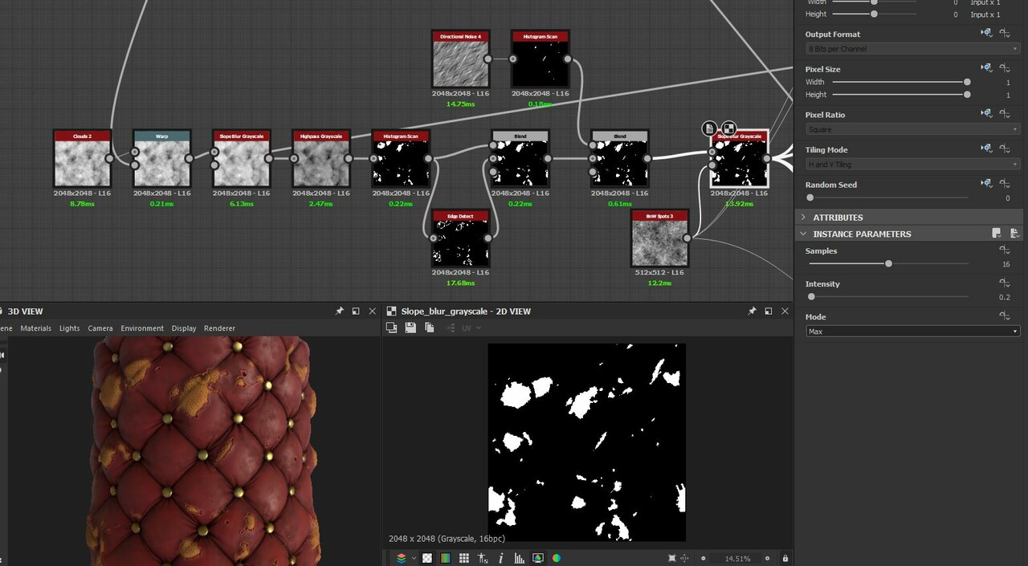The image size is (1028, 566).
Task: Click the 14.51% zoom value in 2D view
Action: (x=737, y=559)
